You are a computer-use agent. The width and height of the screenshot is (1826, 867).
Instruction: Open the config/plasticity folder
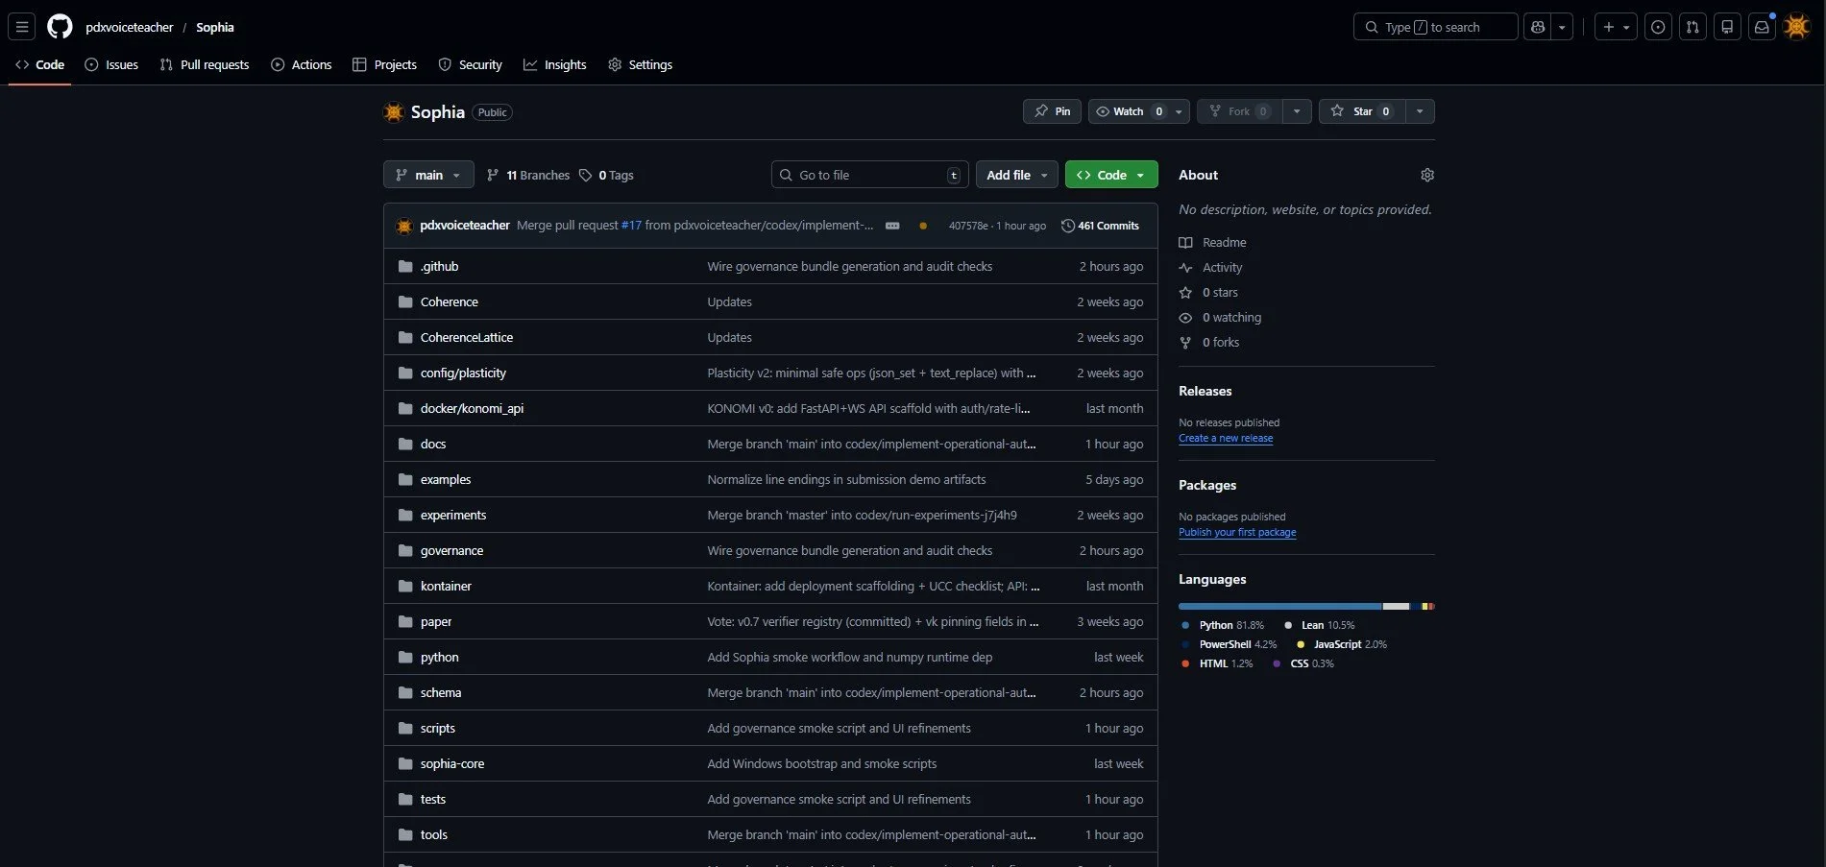[x=463, y=373]
